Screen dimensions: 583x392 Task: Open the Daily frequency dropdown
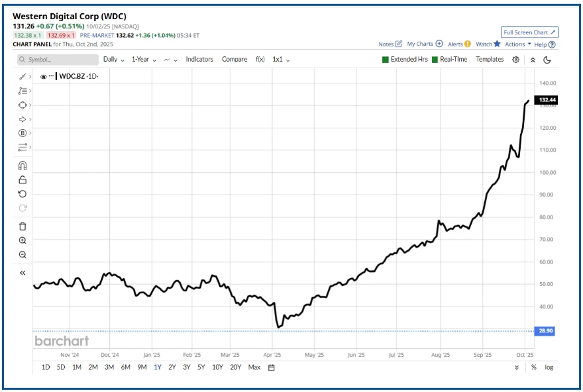113,59
